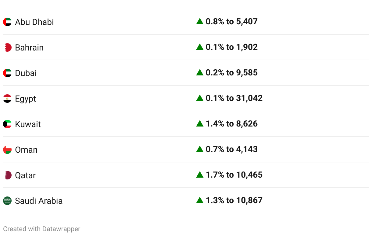
Task: Click the Egypt flag icon
Action: (7, 99)
